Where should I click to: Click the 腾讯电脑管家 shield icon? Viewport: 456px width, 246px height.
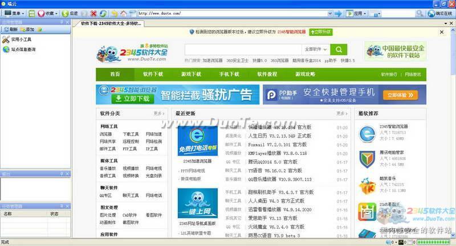click(367, 159)
